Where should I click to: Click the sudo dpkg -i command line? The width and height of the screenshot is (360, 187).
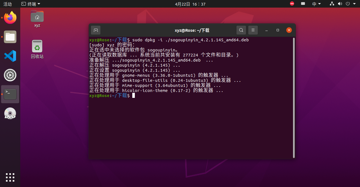(169, 40)
